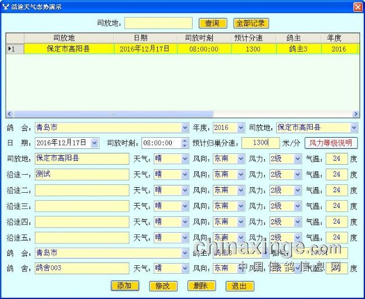
Task: Click the 添加 add button
Action: (125, 286)
